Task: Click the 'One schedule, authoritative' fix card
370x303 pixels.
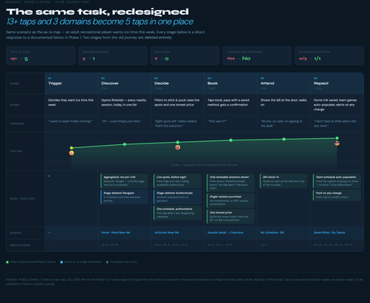Action: [177, 213]
